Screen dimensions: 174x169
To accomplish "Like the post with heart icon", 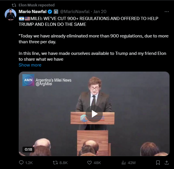I will coord(89,163).
